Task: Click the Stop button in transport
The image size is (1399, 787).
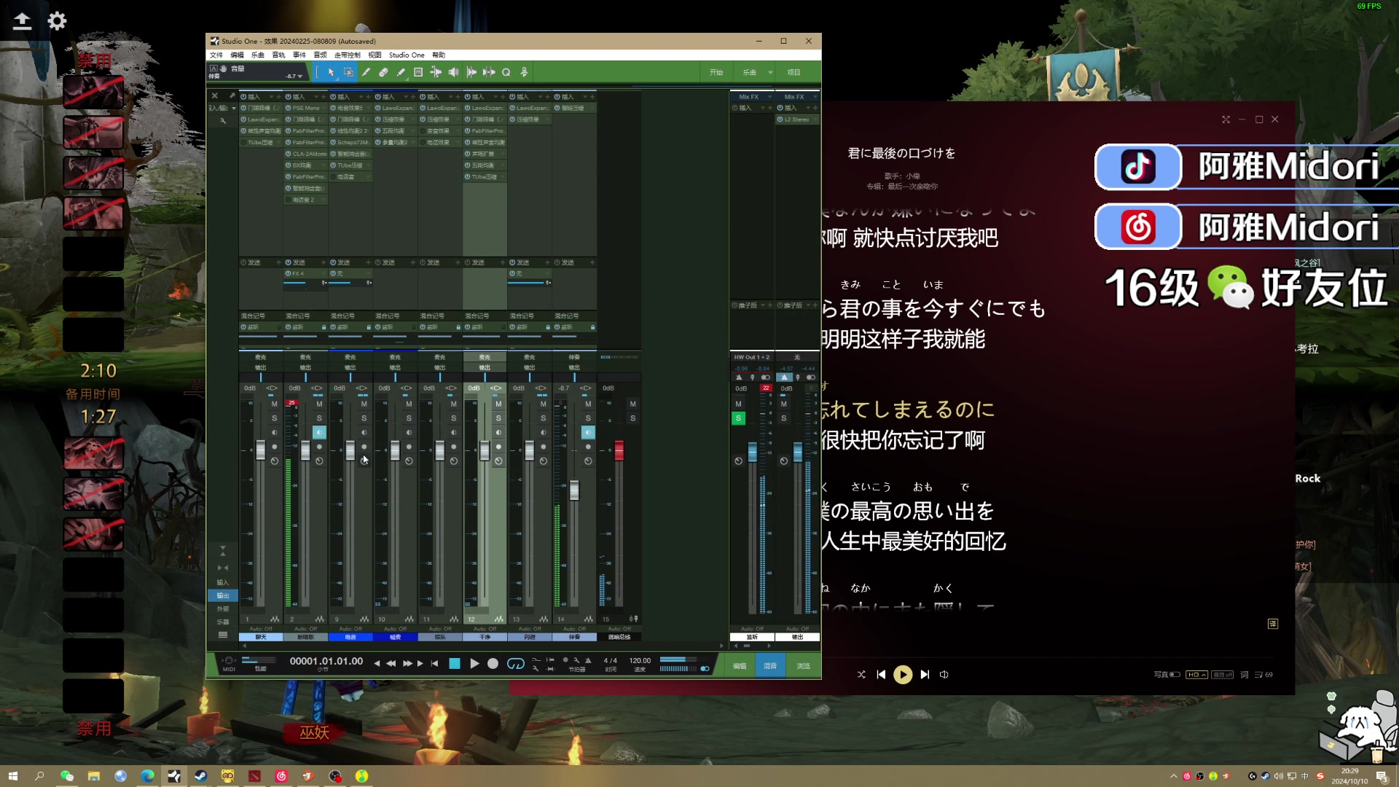Action: (455, 663)
